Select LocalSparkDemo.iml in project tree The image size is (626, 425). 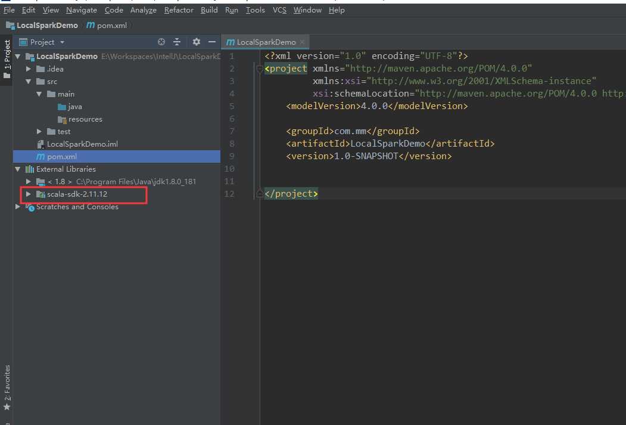click(x=117, y=144)
